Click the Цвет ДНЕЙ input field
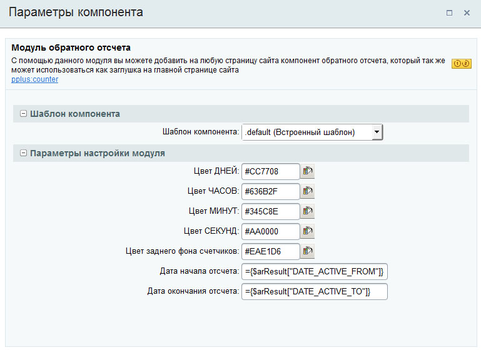Image resolution: width=481 pixels, height=350 pixels. pos(270,171)
